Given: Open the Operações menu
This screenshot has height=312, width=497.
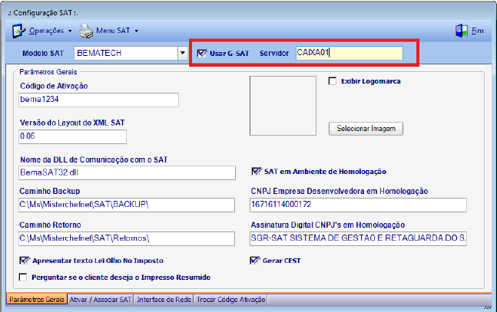Looking at the screenshot, I should click(x=46, y=31).
